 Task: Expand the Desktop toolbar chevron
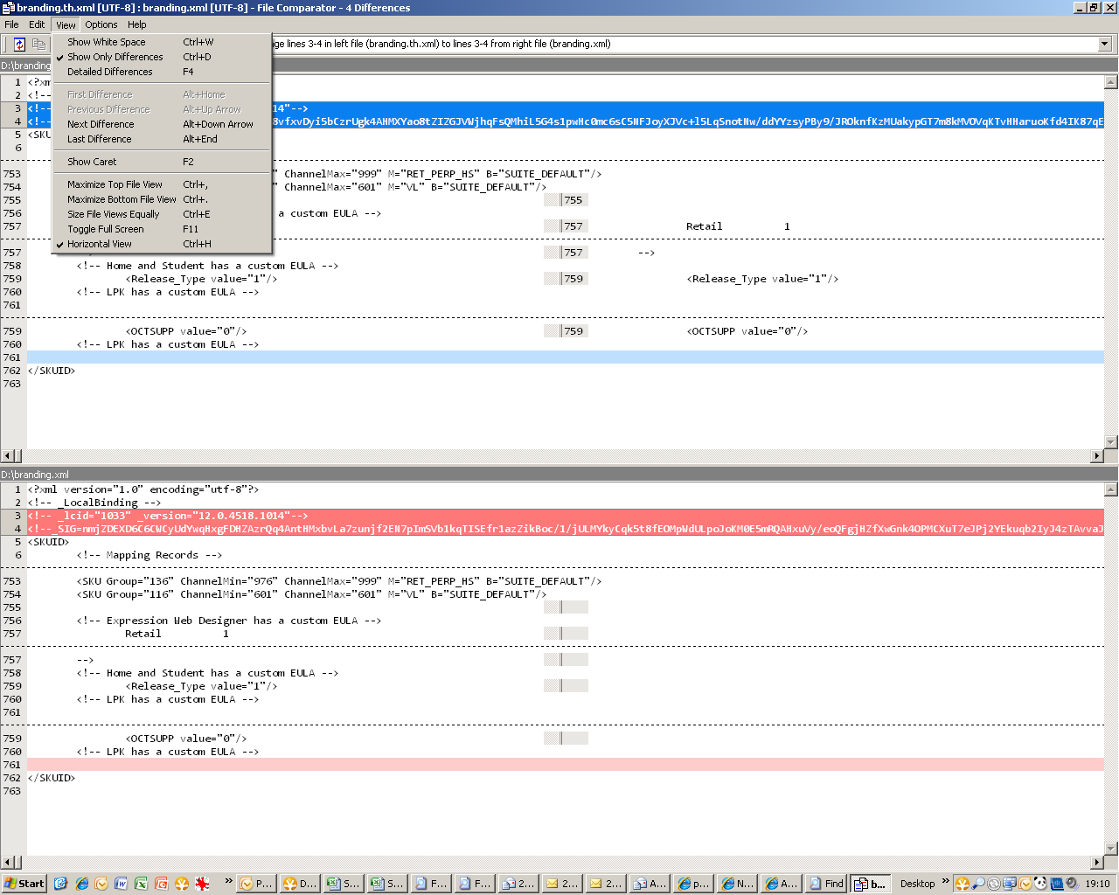click(x=945, y=881)
